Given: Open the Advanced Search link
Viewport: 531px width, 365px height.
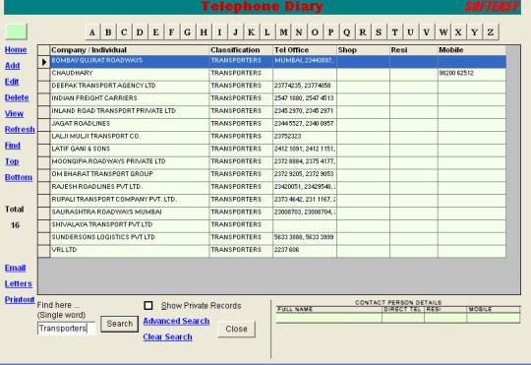Looking at the screenshot, I should tap(176, 321).
